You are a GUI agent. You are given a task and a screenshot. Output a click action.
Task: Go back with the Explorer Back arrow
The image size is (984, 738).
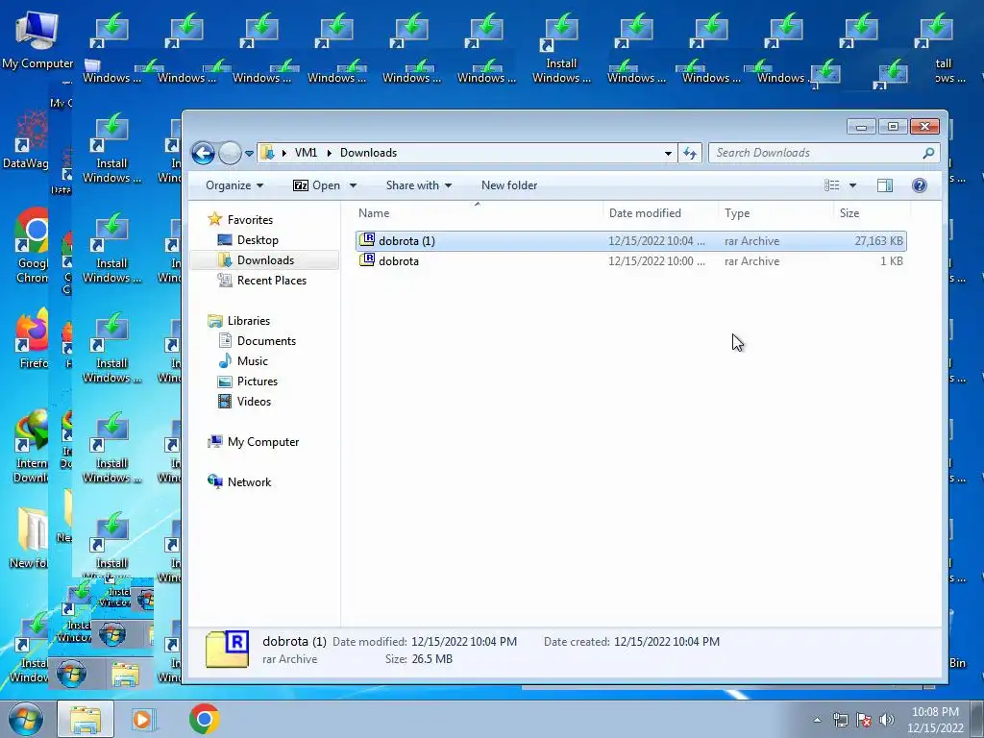point(204,153)
